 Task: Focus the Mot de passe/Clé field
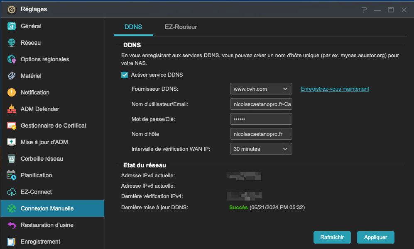click(x=261, y=119)
